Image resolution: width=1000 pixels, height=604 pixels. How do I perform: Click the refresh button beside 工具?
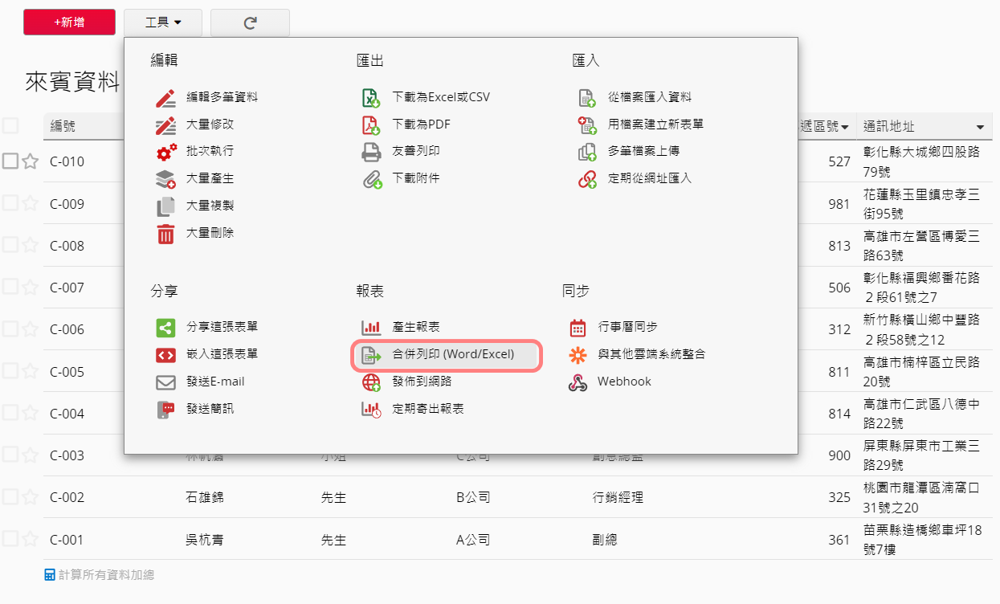pos(250,23)
